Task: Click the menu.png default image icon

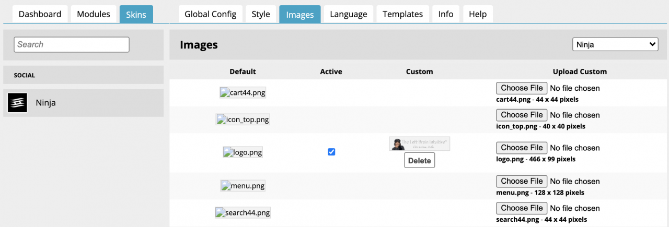Action: (243, 186)
